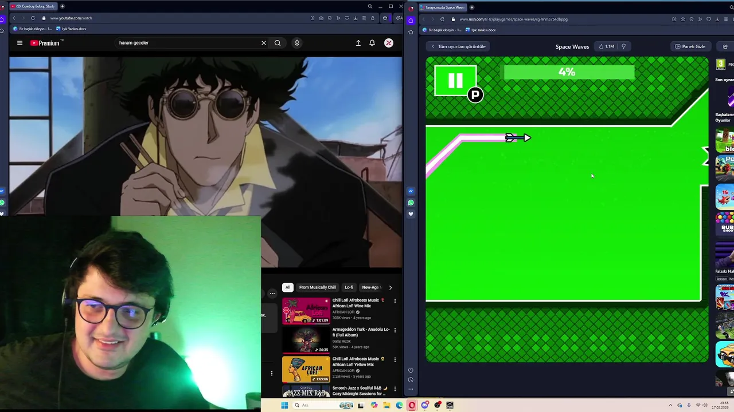Open the Windows Start menu
The height and width of the screenshot is (412, 734).
pos(284,405)
